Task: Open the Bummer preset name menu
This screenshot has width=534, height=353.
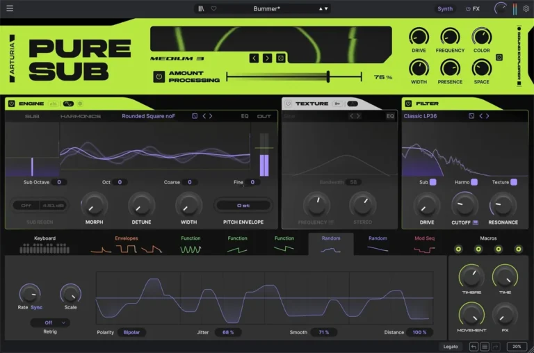Action: pos(267,9)
